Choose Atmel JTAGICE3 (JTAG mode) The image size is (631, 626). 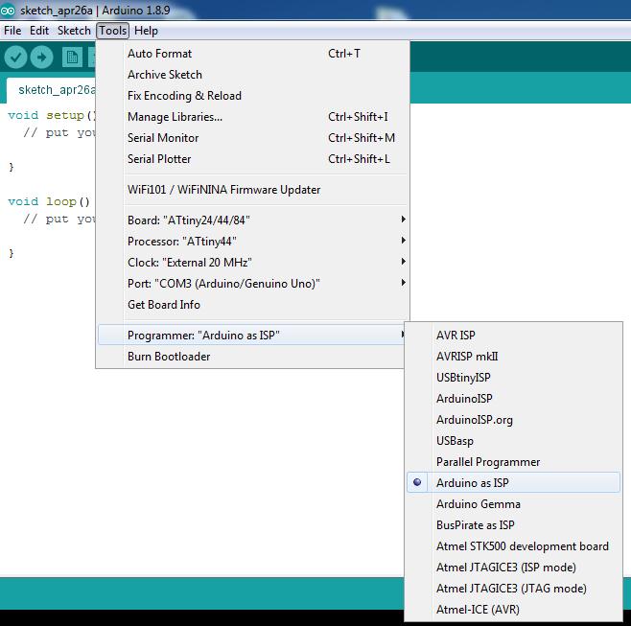point(513,589)
